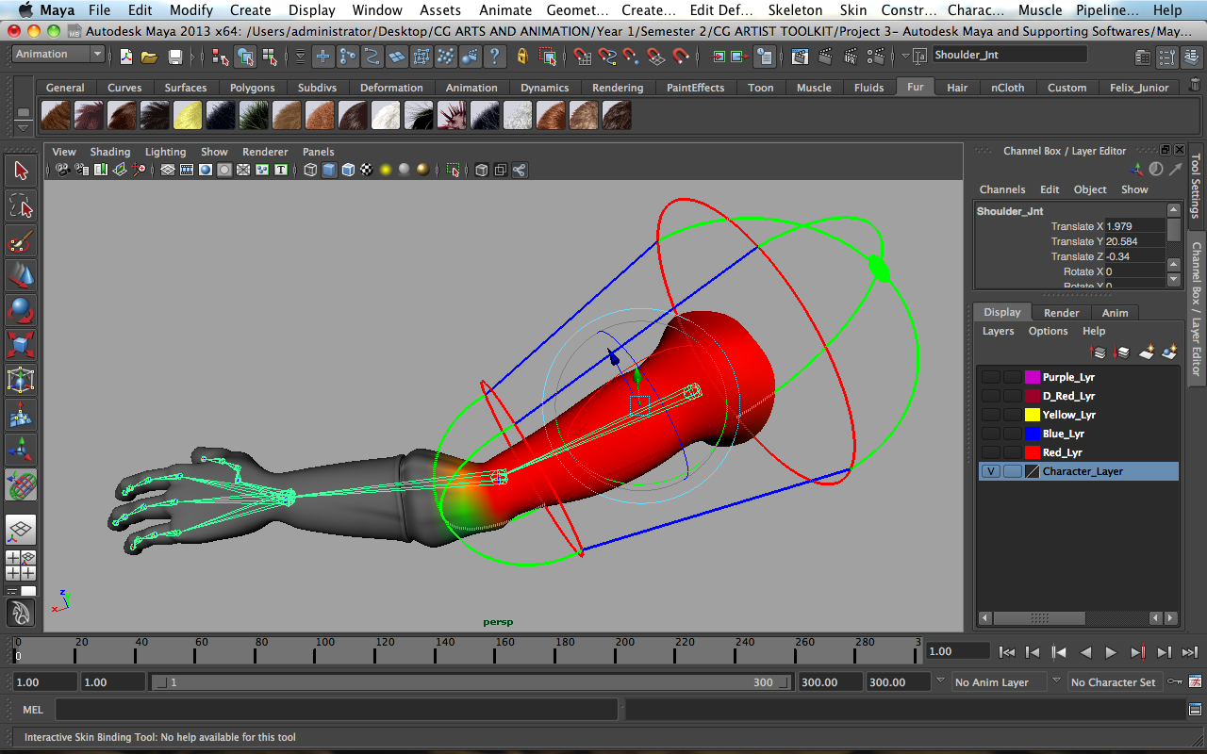The image size is (1207, 754).
Task: Click the red spiky fur preset icon
Action: tap(452, 116)
